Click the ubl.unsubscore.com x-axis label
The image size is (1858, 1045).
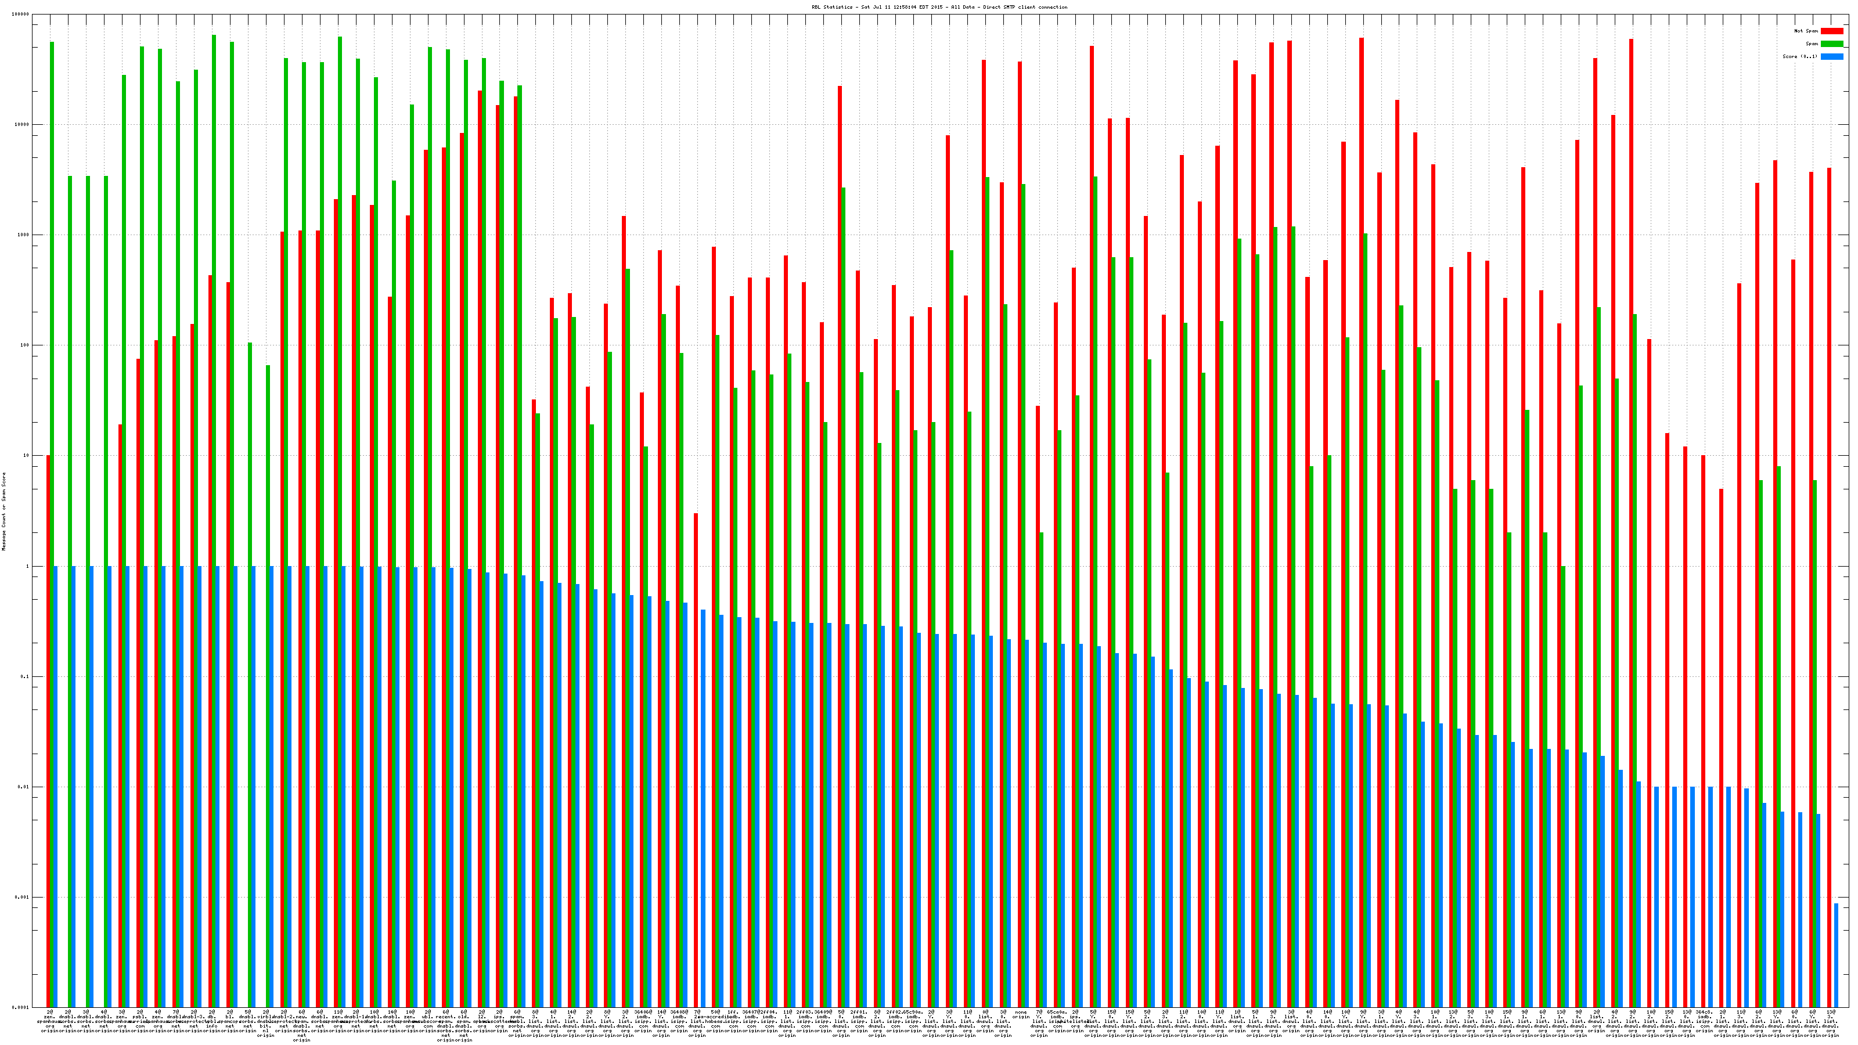(x=429, y=1021)
